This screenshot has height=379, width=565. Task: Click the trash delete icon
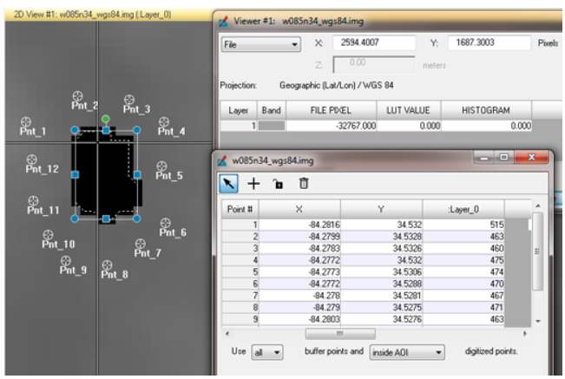click(304, 183)
